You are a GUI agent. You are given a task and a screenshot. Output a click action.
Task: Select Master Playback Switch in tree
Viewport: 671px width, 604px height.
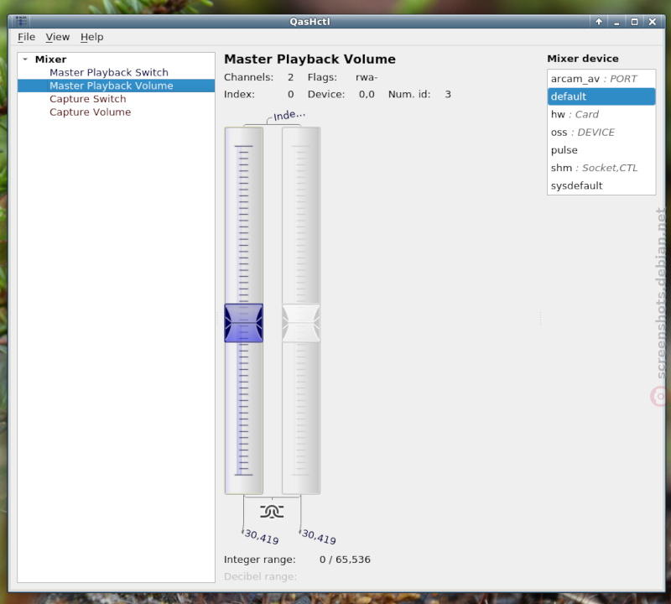point(109,72)
